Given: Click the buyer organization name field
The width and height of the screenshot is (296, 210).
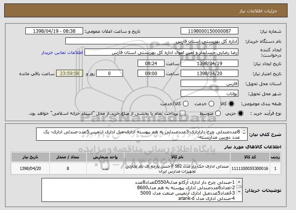Looking at the screenshot, I should tap(152, 41).
